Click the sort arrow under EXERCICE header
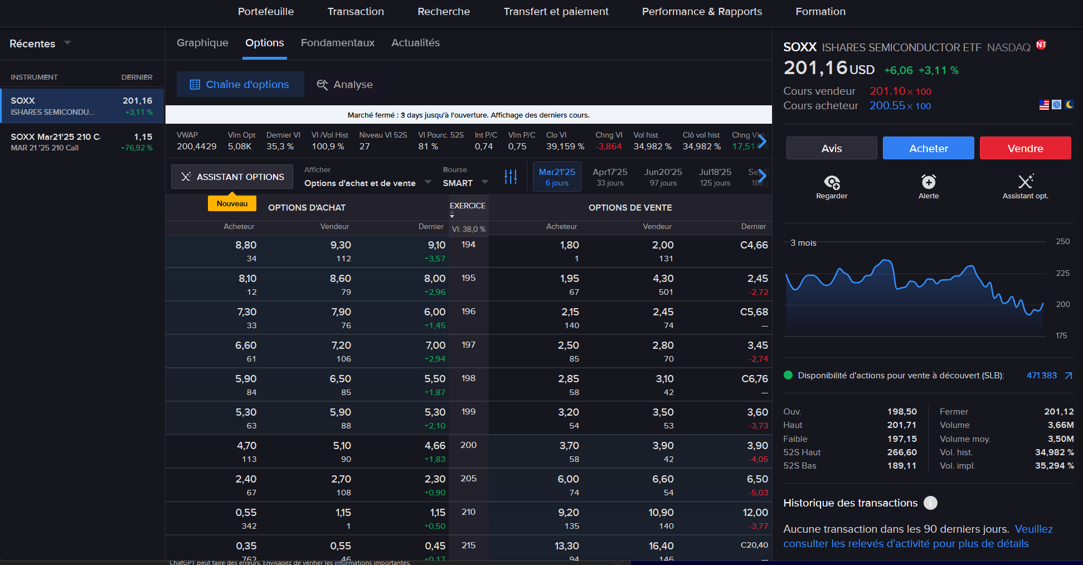The image size is (1083, 565). tap(452, 215)
